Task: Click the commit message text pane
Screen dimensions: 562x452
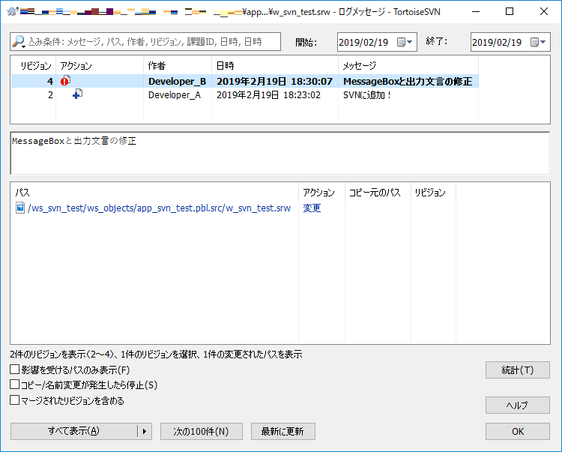Action: pos(280,153)
